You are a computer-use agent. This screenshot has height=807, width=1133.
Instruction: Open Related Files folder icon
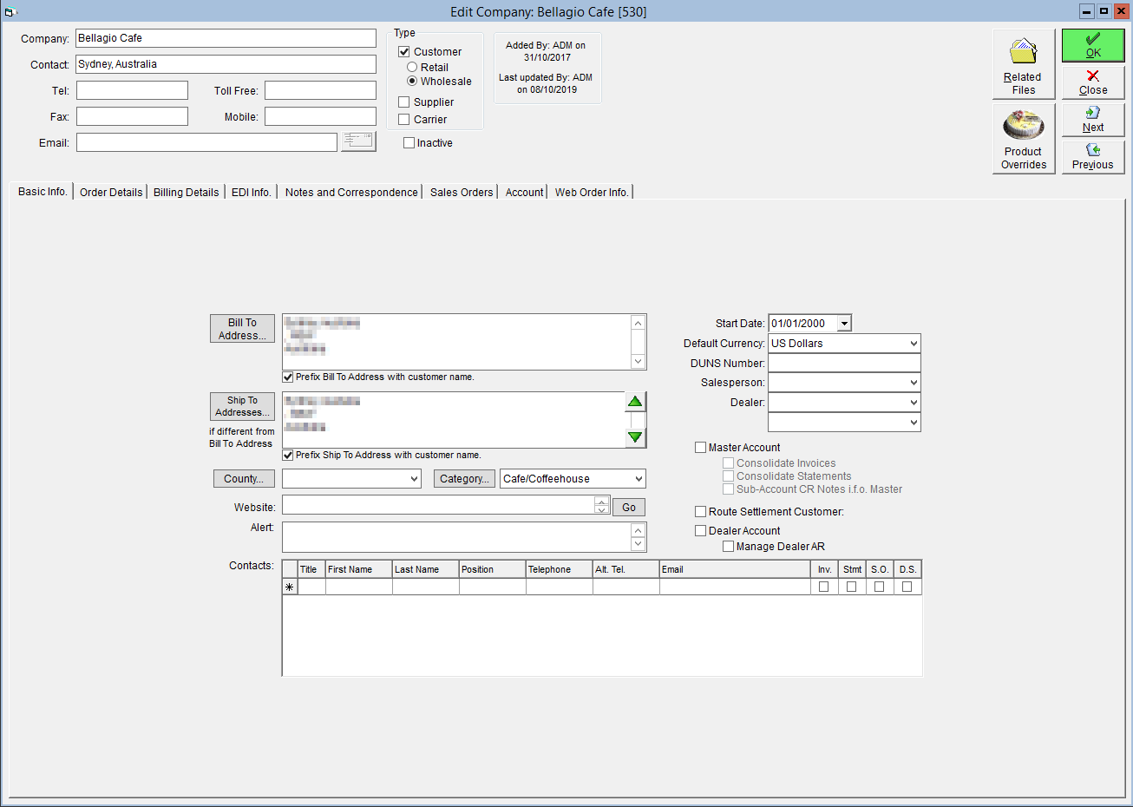tap(1024, 63)
